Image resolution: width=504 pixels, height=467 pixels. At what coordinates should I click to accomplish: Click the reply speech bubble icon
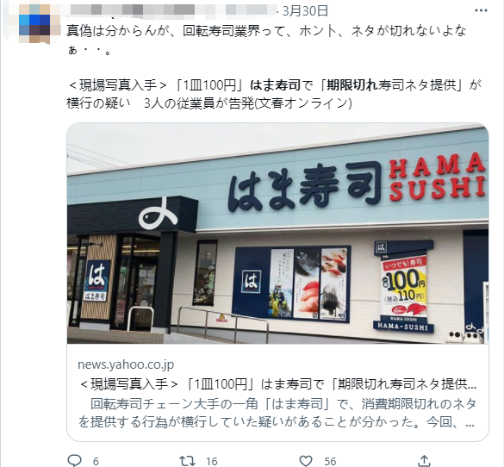click(x=75, y=461)
